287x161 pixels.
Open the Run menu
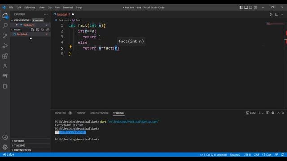[57, 8]
